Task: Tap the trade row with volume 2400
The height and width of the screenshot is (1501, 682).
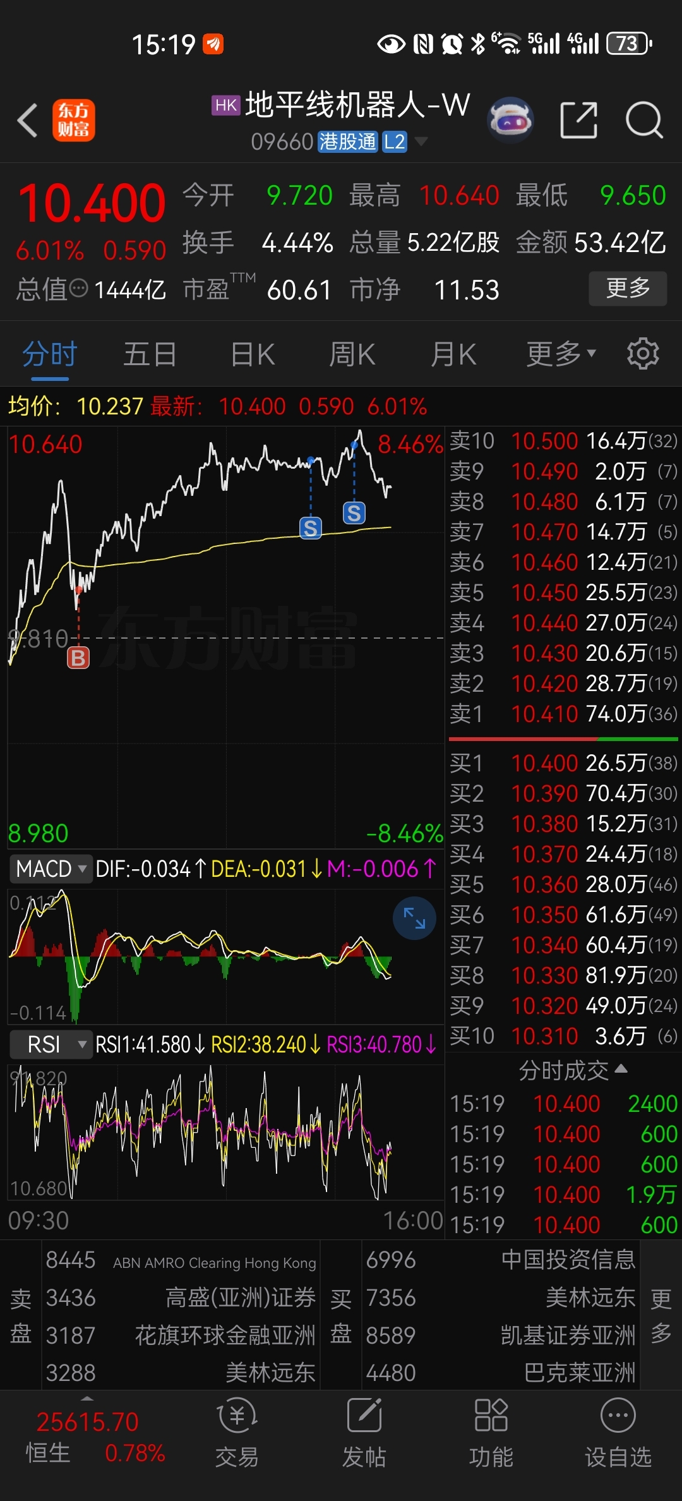Action: click(563, 1104)
